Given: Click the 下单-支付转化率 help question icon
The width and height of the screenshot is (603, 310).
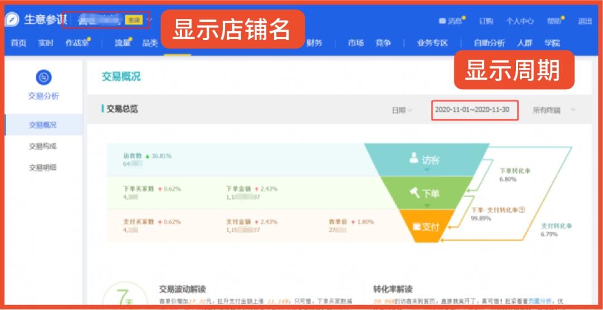Looking at the screenshot, I should [x=522, y=210].
